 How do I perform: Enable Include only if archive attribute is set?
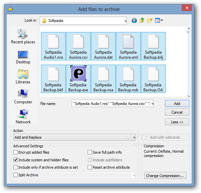coord(16,167)
